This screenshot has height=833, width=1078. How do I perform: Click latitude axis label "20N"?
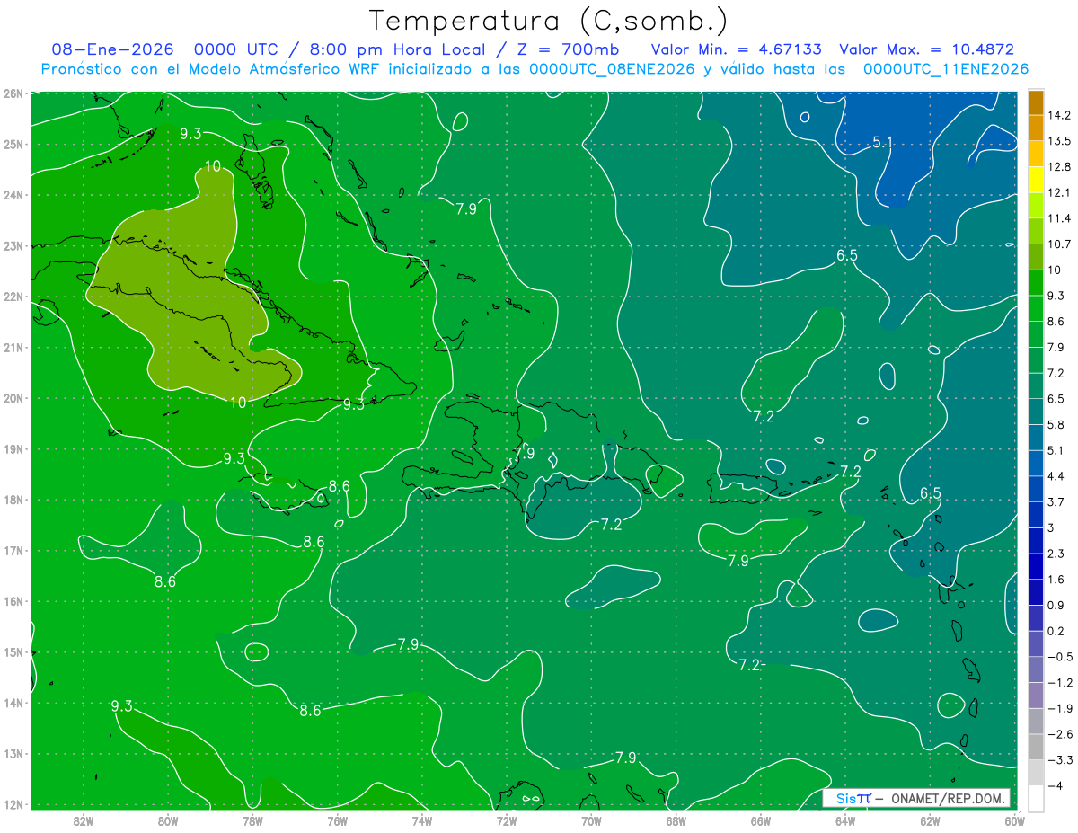pos(13,398)
